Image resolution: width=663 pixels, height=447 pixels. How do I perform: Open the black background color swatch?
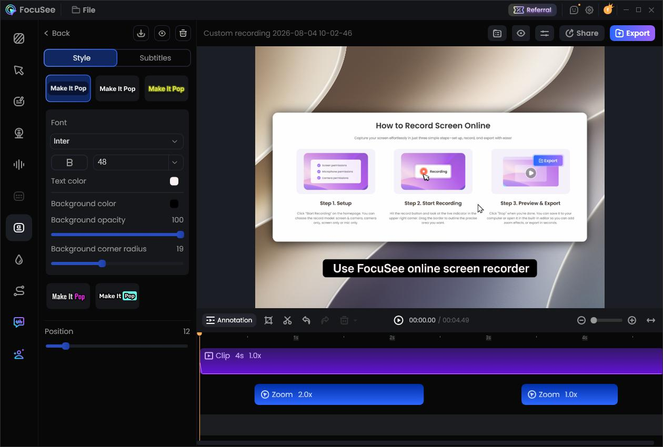click(174, 204)
